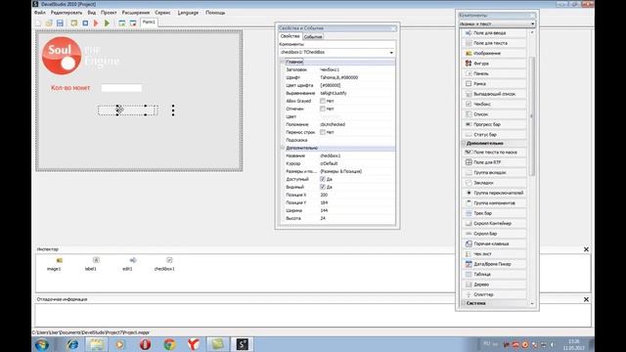Pick the Дерево component
626x352 pixels.
(x=494, y=285)
